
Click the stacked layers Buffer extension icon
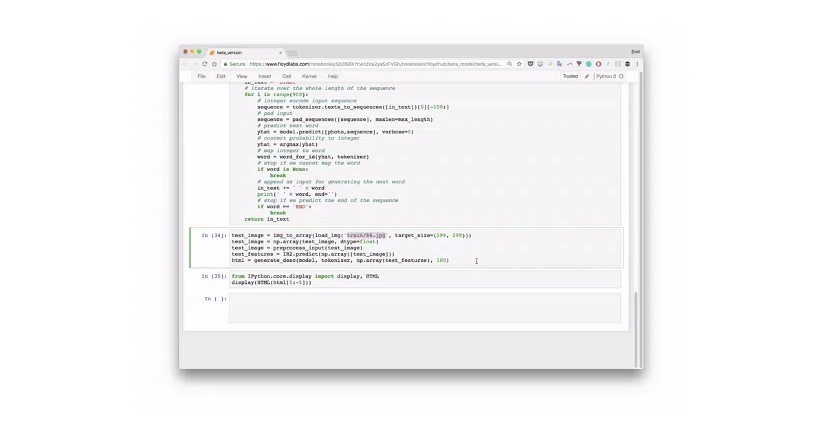627,64
